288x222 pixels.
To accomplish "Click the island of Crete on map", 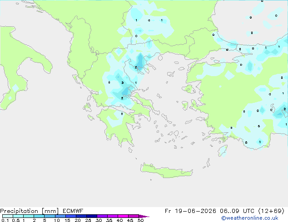I will pyautogui.click(x=166, y=170).
